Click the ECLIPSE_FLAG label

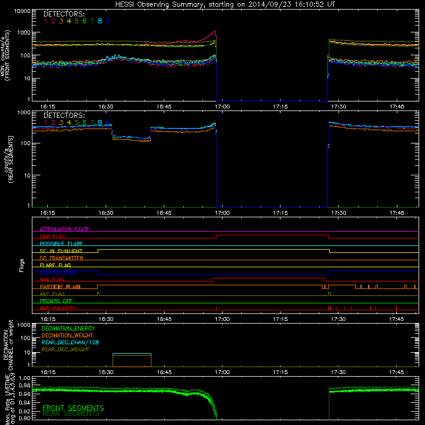point(58,273)
